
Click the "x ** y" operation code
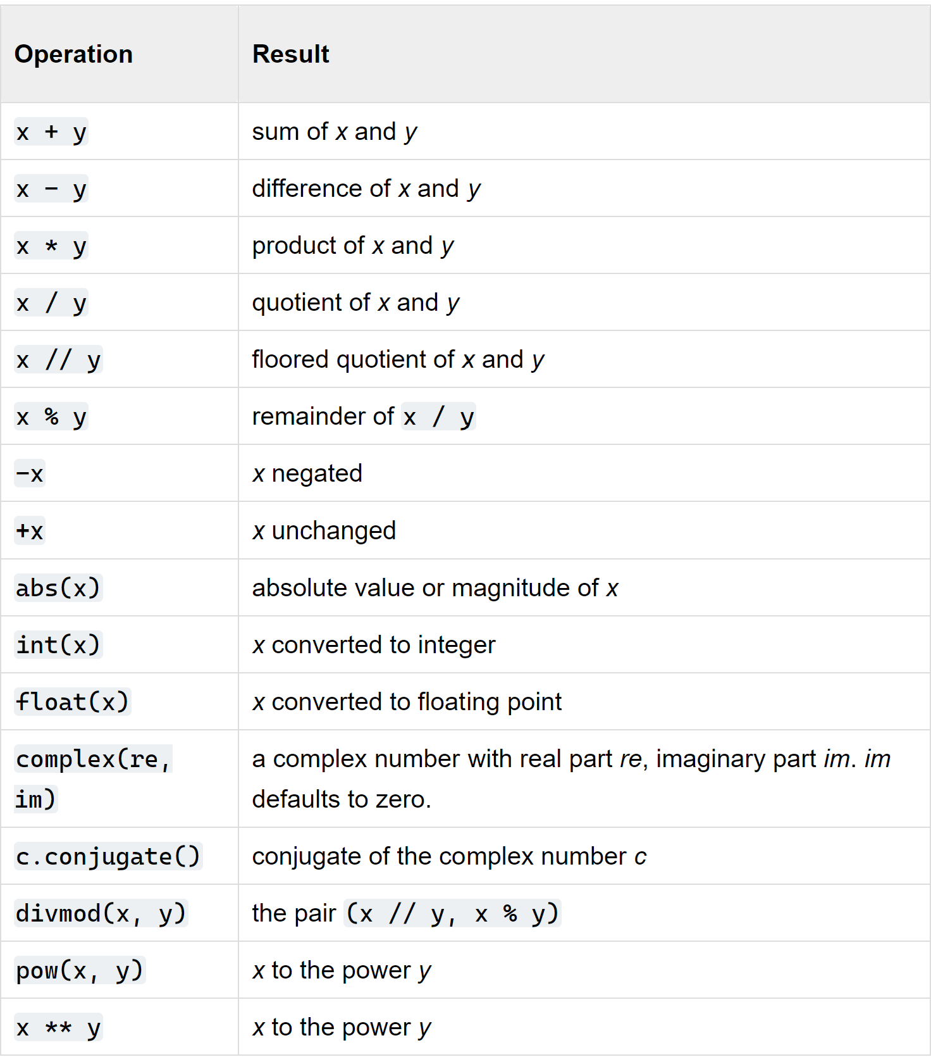[58, 1027]
